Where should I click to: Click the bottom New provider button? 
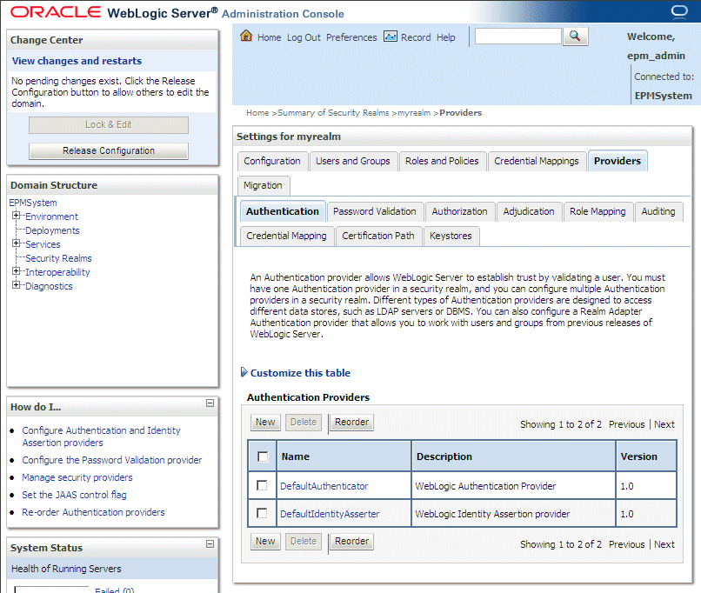pos(265,541)
